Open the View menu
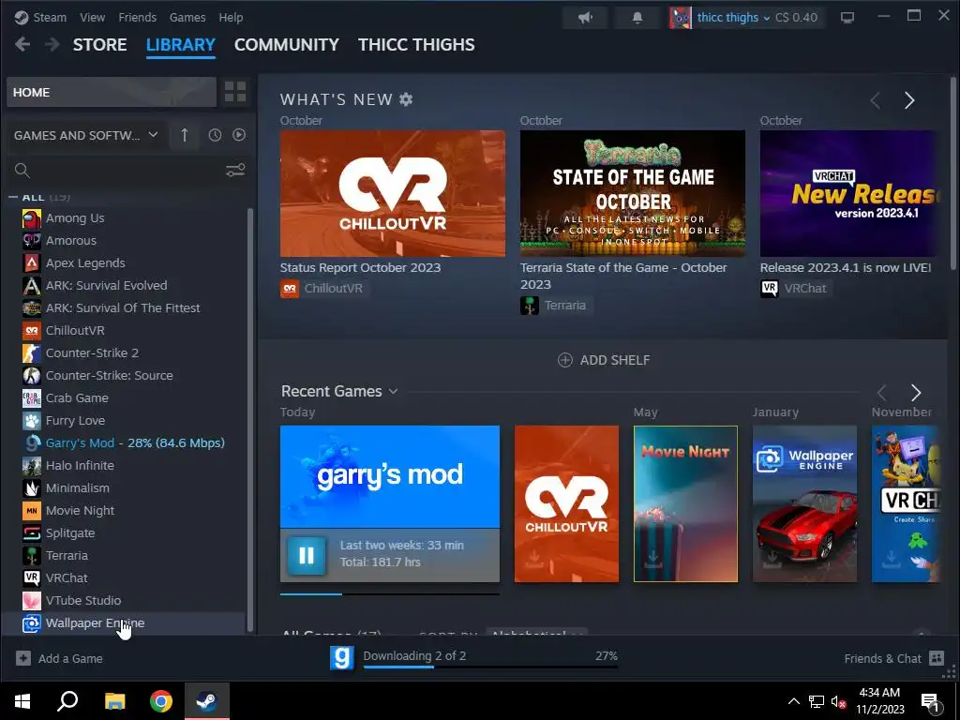This screenshot has width=960, height=720. tap(93, 17)
